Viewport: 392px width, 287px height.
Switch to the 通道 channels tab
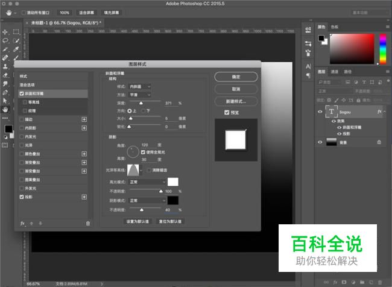(x=335, y=72)
